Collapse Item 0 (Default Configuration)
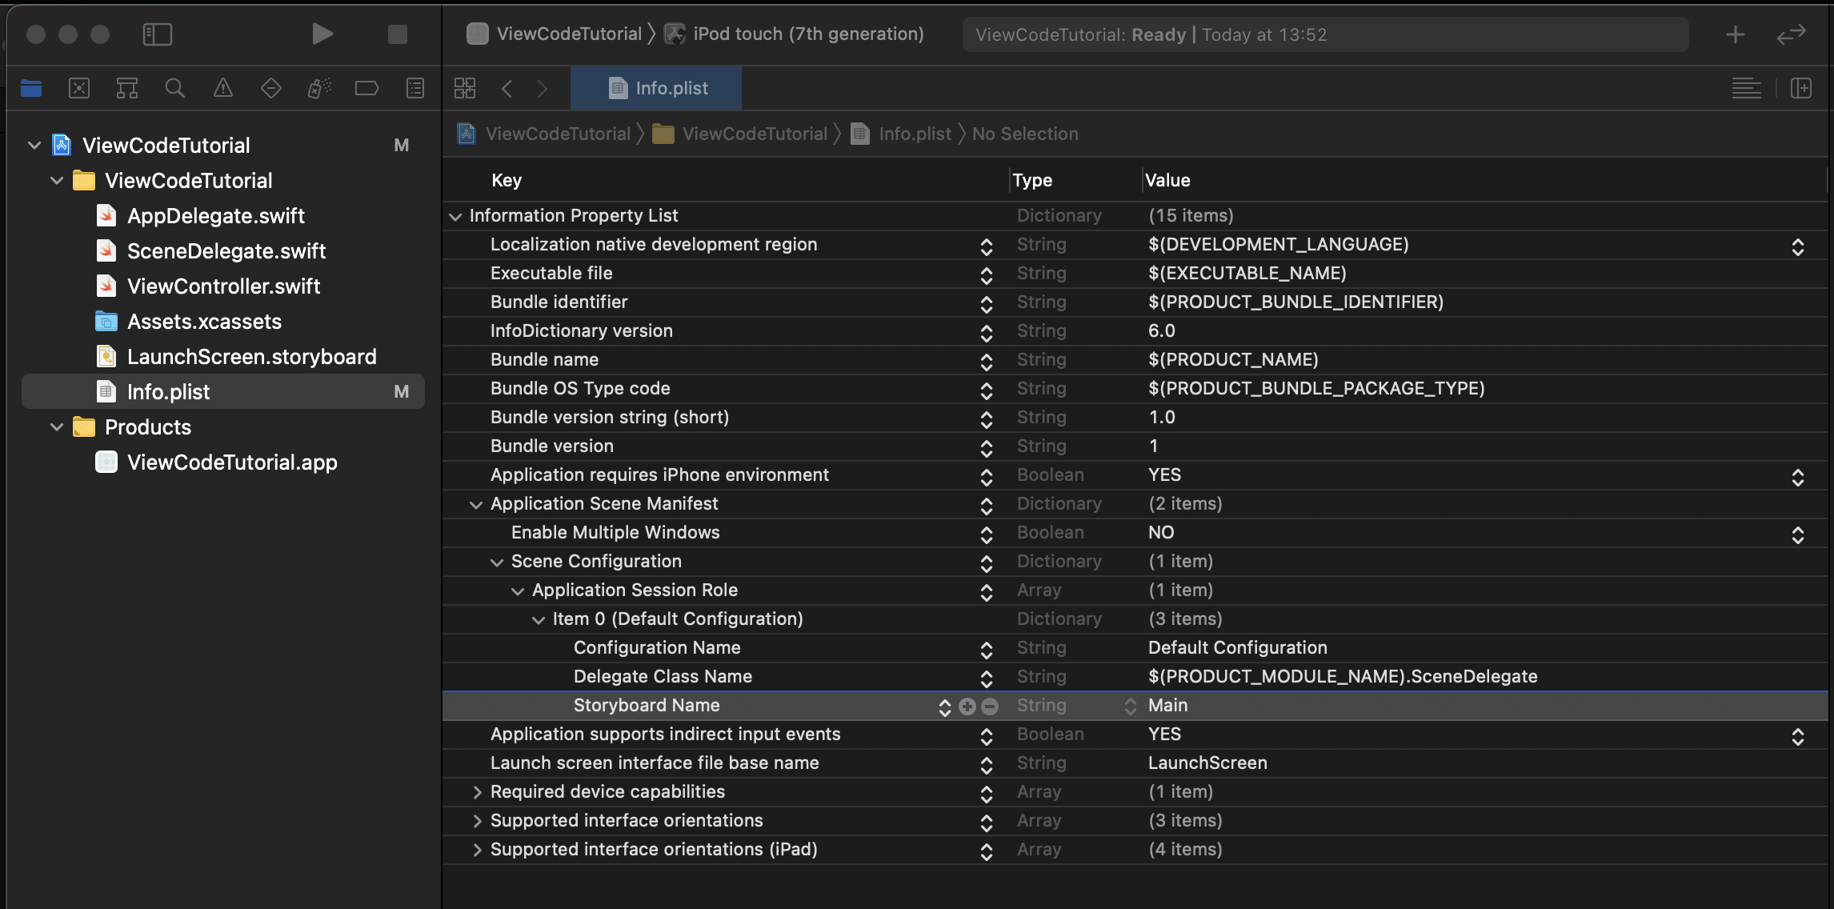 click(539, 619)
